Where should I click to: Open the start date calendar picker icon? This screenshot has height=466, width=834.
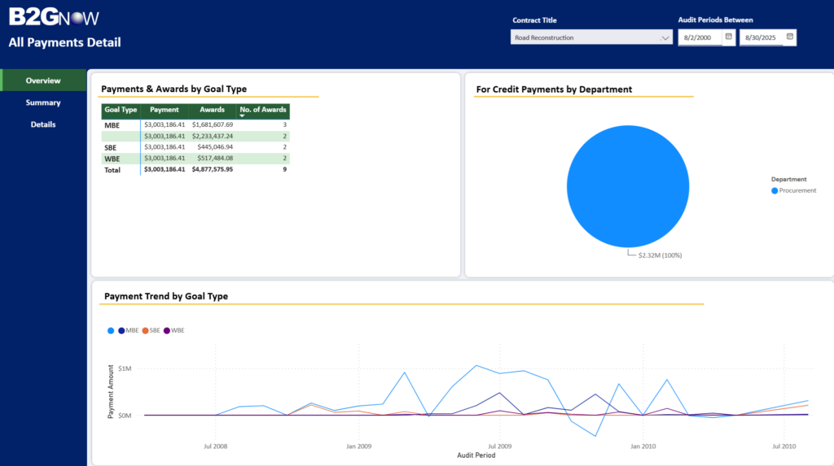[729, 37]
